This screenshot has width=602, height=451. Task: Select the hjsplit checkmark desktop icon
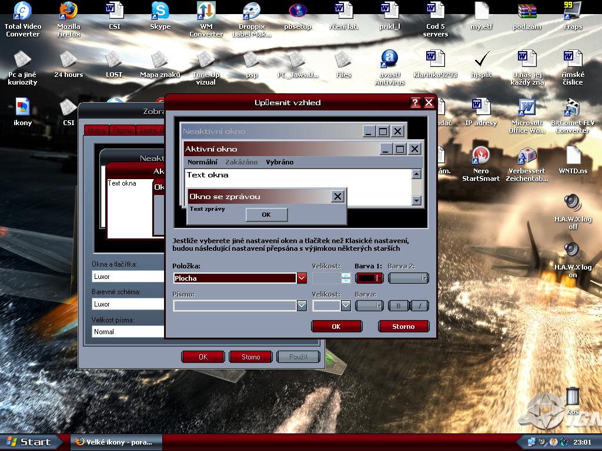[x=481, y=60]
